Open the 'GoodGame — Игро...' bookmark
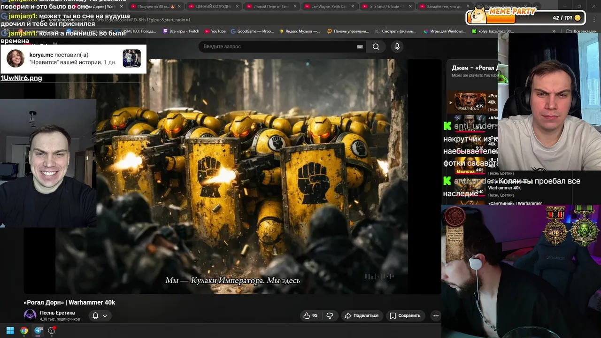Viewport: 601px width, 338px height. tap(252, 31)
